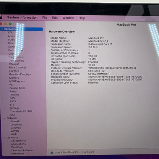Viewport: 159px width, 159px height.
Task: Show Wi-Fi information under Network
Action: point(14,134)
